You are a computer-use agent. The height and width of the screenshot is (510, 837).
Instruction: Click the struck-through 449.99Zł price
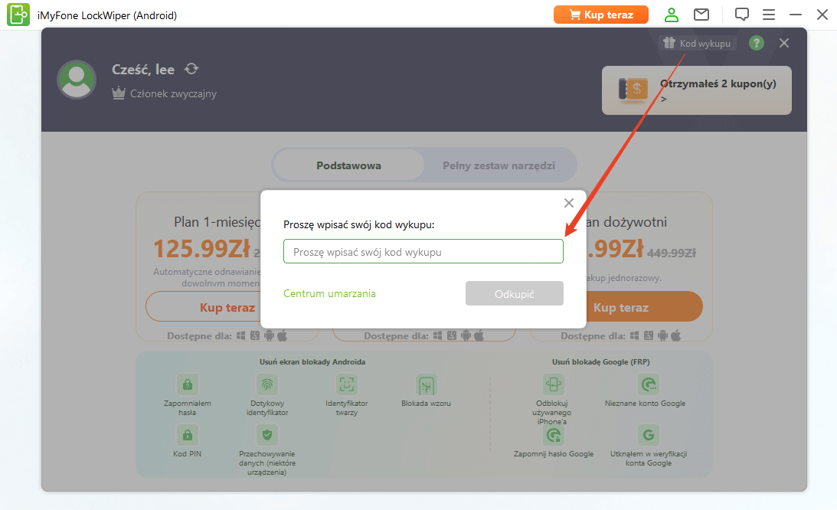tap(672, 253)
